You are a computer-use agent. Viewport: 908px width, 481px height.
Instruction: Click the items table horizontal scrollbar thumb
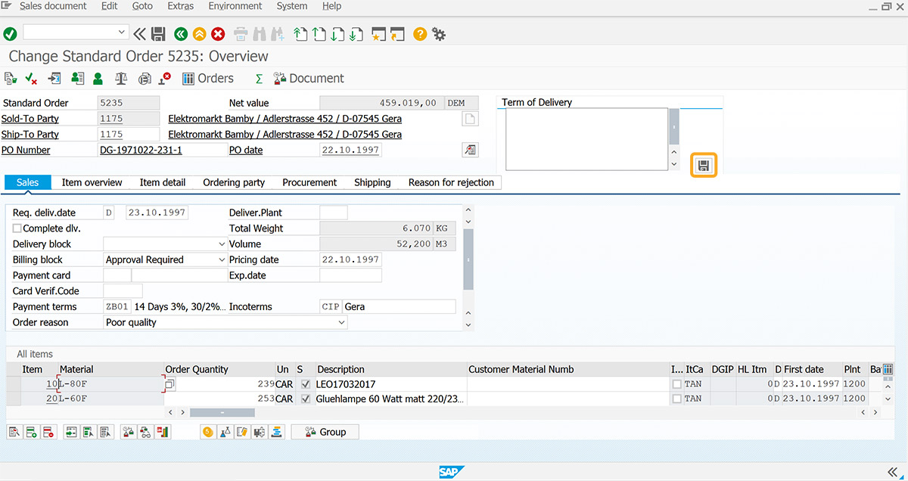(x=222, y=413)
